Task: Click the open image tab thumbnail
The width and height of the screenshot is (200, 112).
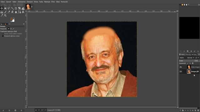Action: click(x=28, y=7)
